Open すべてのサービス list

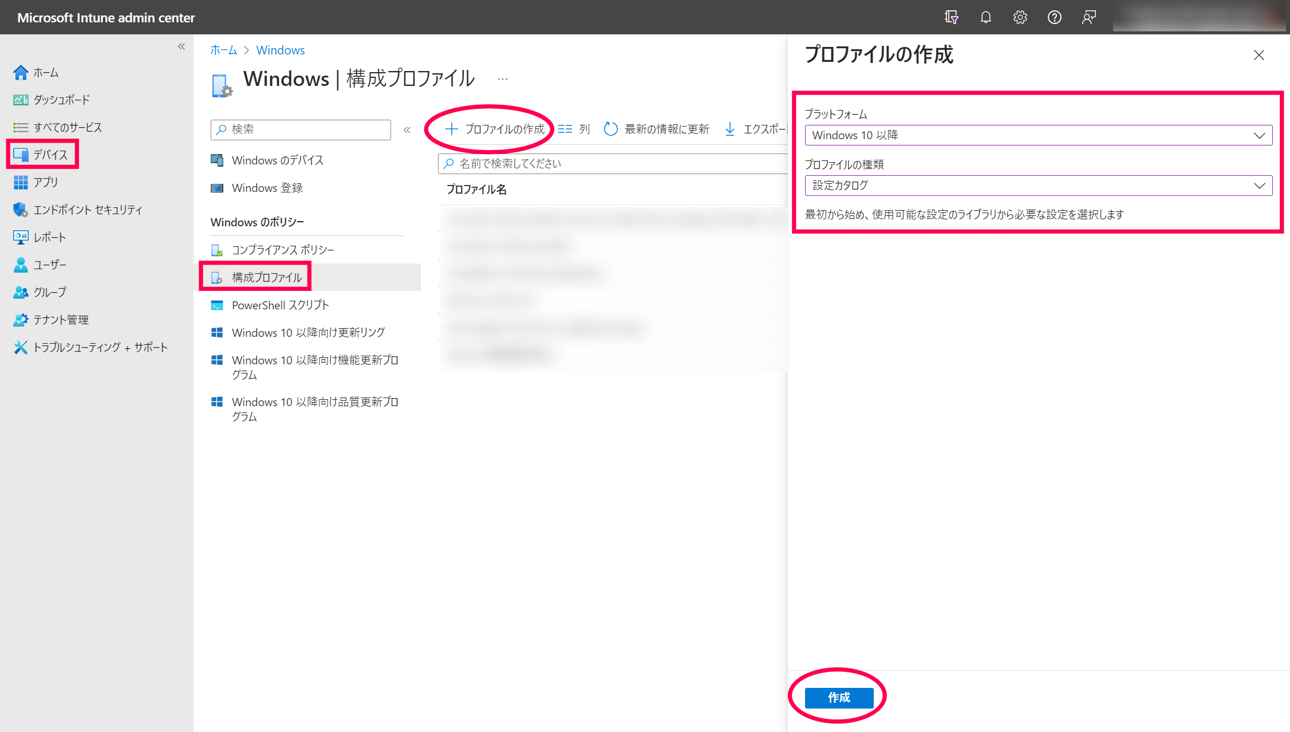pyautogui.click(x=57, y=127)
